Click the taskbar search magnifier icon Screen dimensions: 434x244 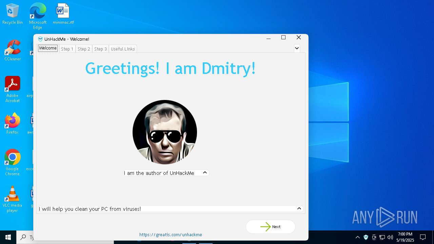[23, 237]
